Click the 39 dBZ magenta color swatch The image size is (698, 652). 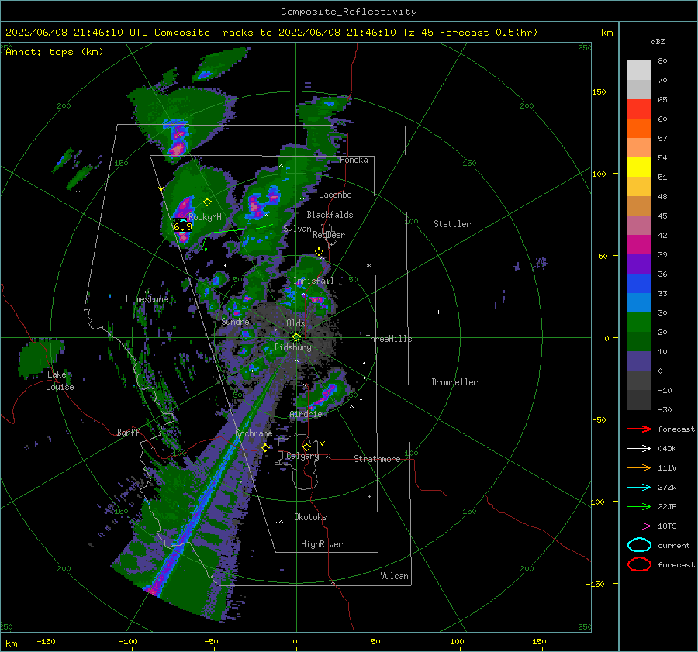click(639, 244)
